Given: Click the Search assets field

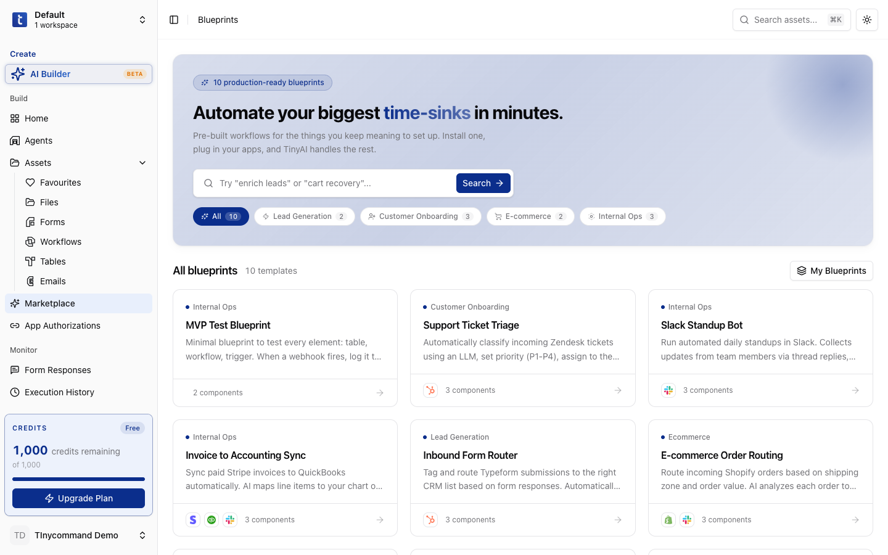Looking at the screenshot, I should (792, 20).
